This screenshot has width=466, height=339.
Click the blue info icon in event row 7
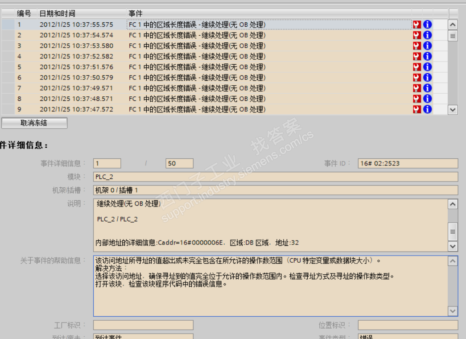(427, 88)
